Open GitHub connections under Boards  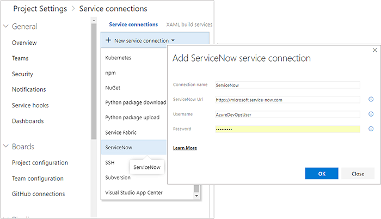39,194
